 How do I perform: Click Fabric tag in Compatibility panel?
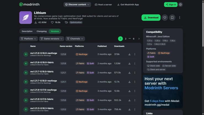coord(151,53)
